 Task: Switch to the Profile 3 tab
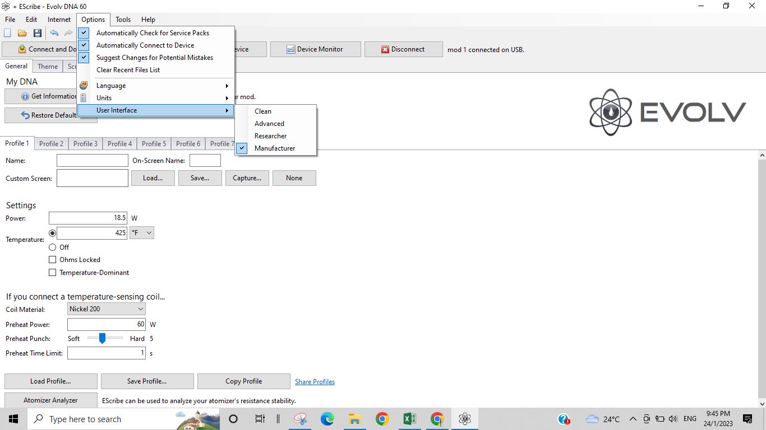85,144
